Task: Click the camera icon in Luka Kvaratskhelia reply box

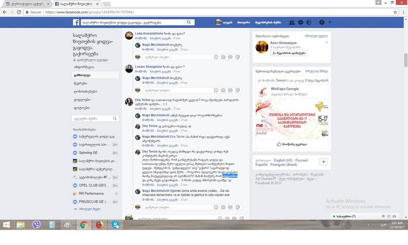Action: (223, 57)
